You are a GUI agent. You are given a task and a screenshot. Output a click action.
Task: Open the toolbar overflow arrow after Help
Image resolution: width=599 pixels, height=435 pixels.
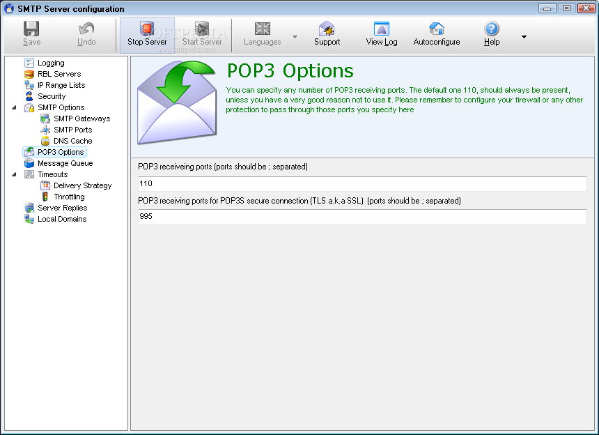click(x=524, y=37)
